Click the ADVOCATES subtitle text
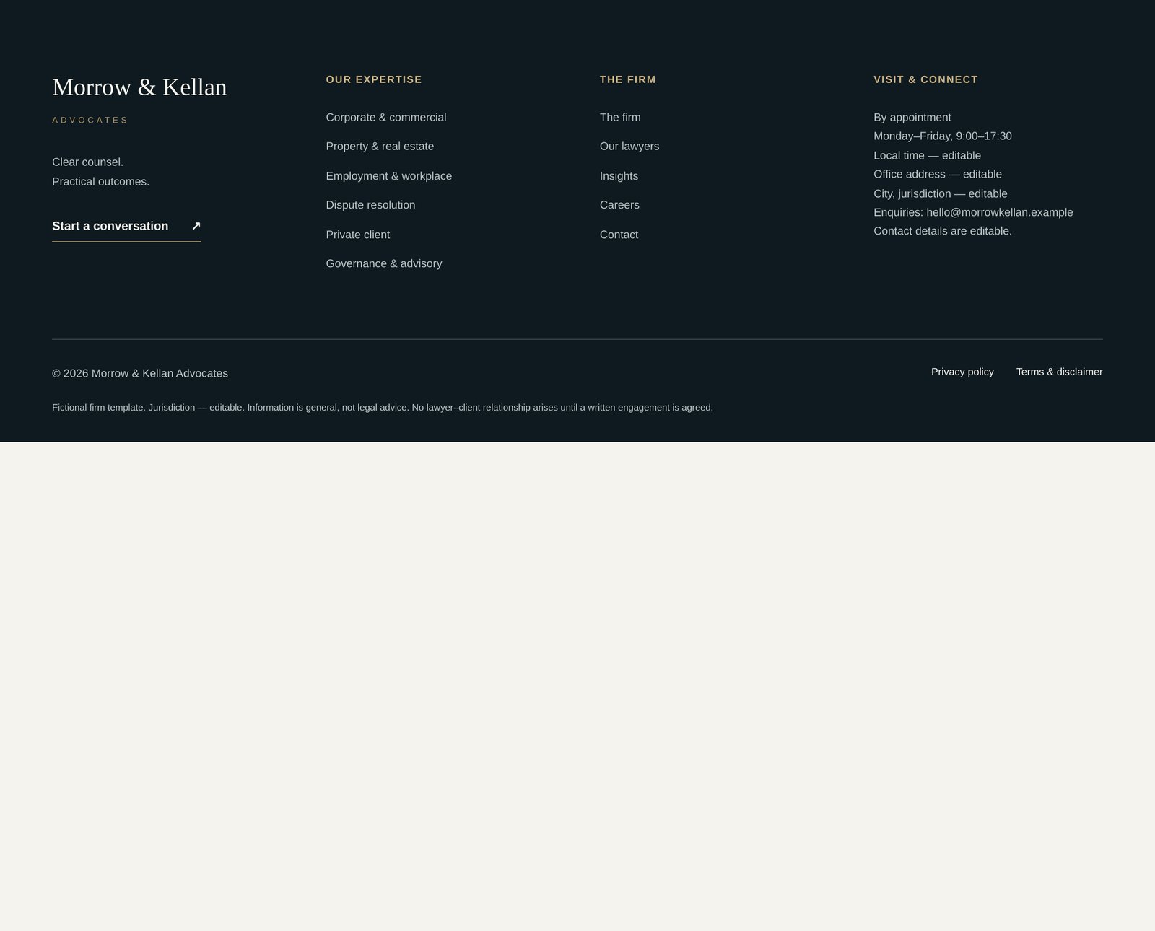The image size is (1155, 931). 90,121
